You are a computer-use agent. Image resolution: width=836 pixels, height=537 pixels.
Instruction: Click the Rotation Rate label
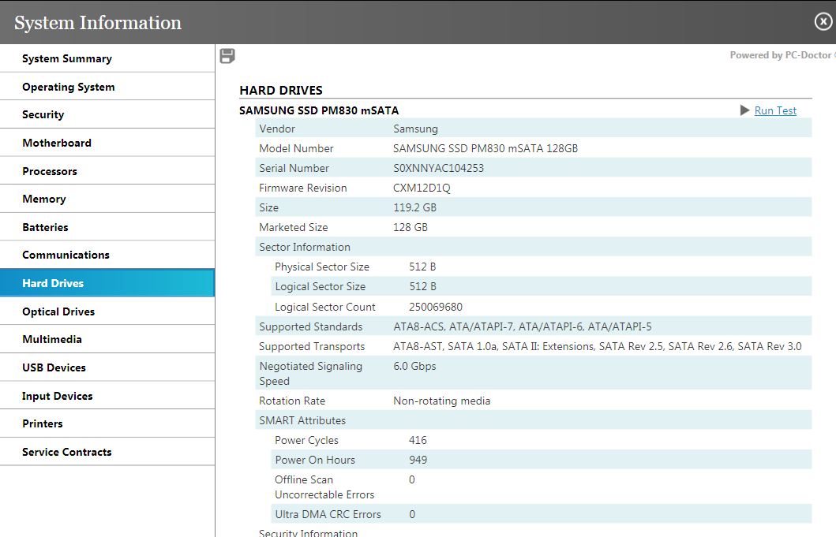292,401
